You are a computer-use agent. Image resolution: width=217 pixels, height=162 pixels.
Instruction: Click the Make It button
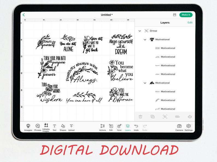(186, 15)
